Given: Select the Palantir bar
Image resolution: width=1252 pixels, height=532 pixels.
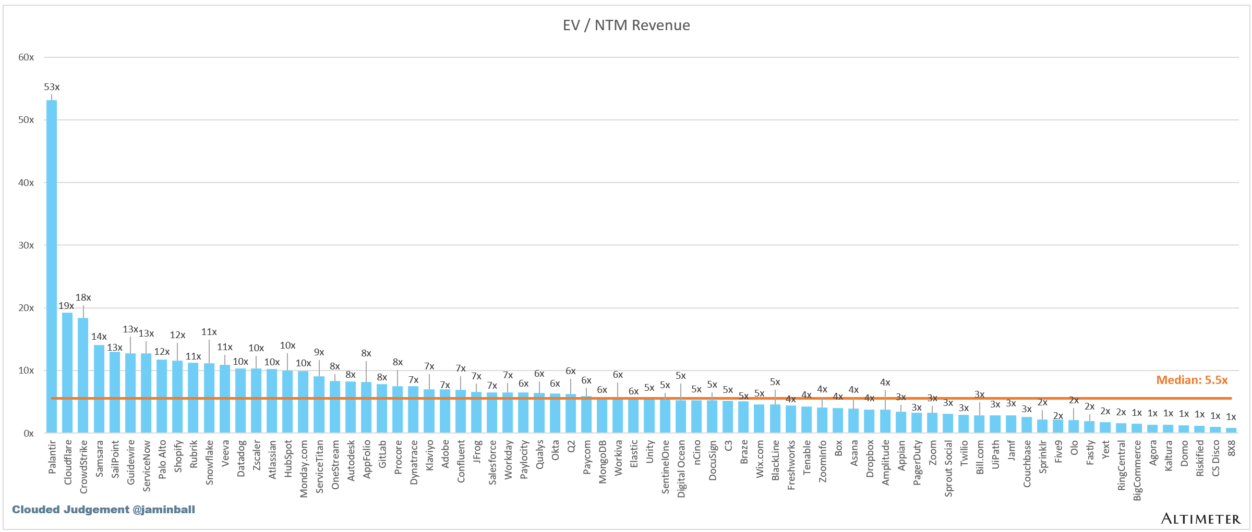Looking at the screenshot, I should coord(52,266).
